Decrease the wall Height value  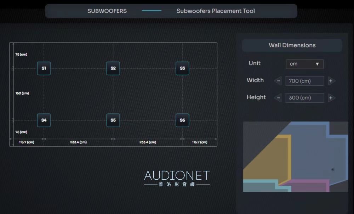[x=278, y=98]
